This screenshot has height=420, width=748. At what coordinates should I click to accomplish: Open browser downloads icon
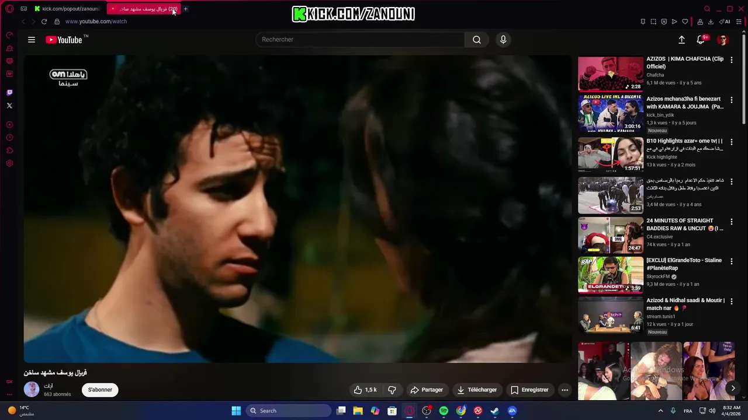coord(711,22)
